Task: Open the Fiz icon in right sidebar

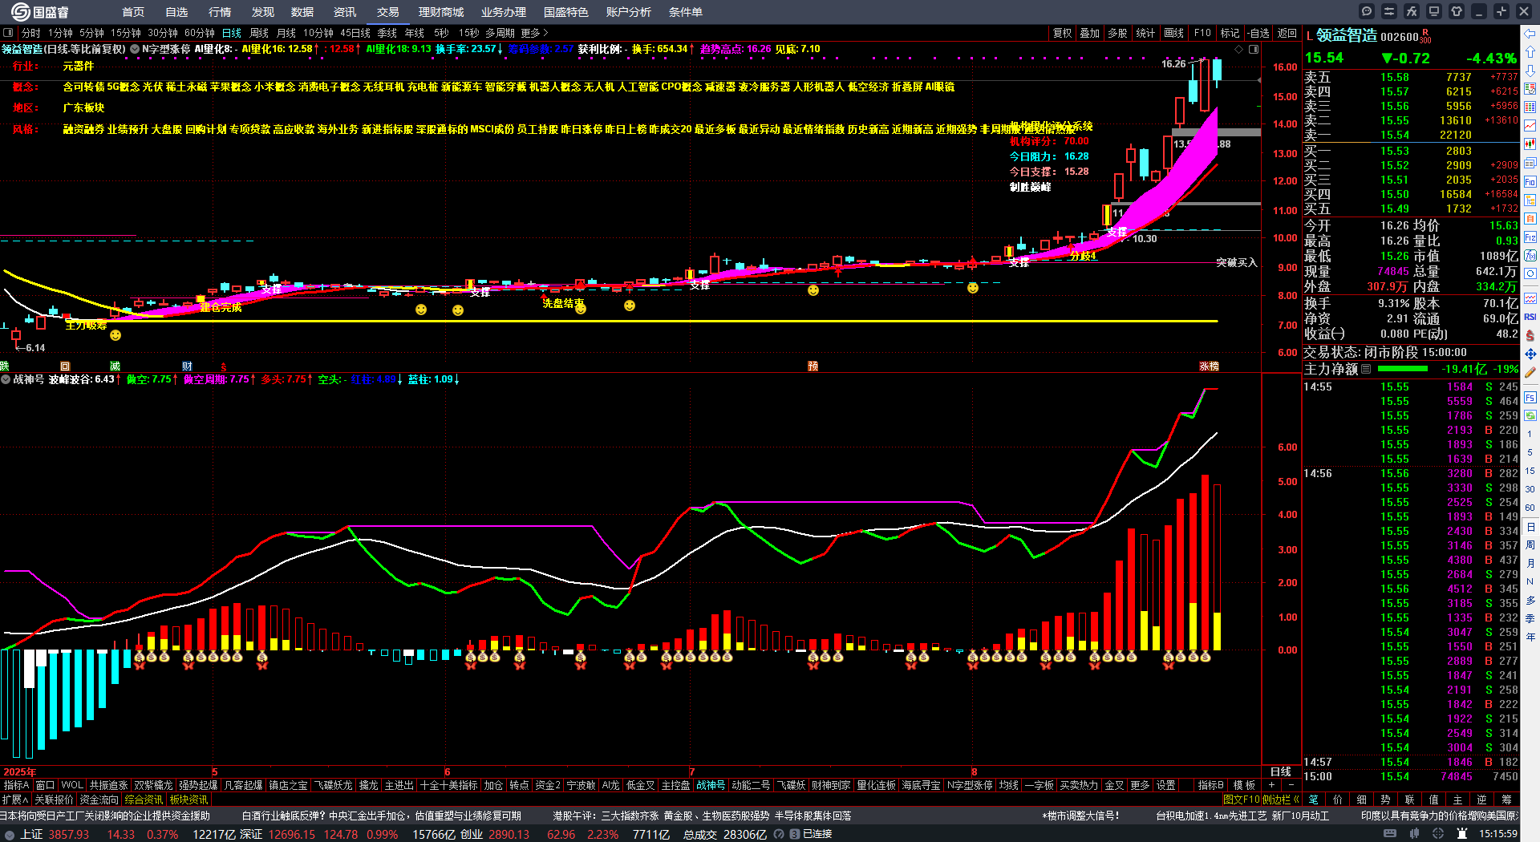Action: [x=1530, y=237]
